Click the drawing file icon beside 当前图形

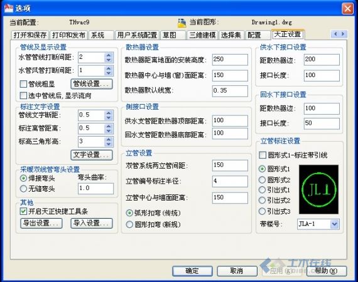tap(182, 23)
